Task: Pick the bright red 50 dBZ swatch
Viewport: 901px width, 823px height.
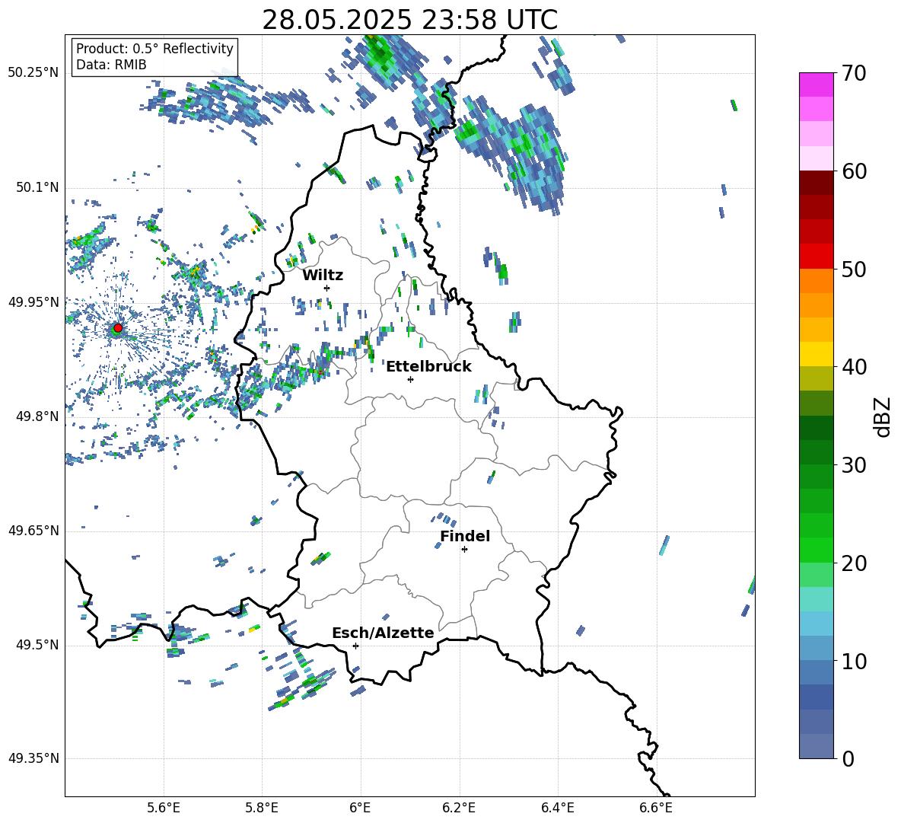Action: pos(816,257)
